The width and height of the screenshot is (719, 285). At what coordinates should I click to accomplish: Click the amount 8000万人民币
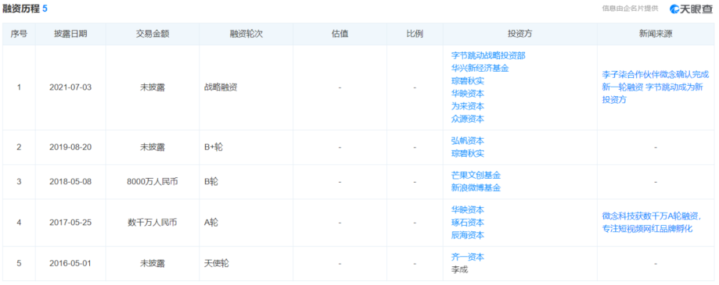(x=152, y=181)
